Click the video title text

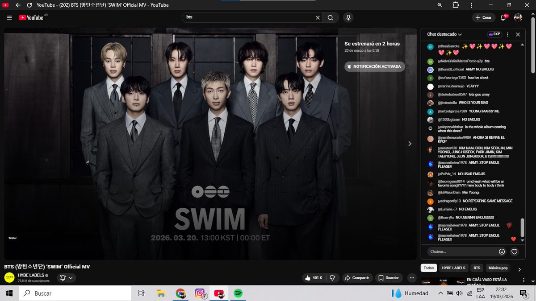click(x=47, y=266)
